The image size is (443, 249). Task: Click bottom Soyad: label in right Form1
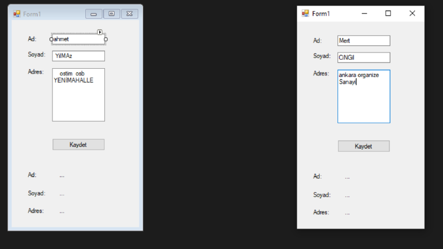coord(322,195)
